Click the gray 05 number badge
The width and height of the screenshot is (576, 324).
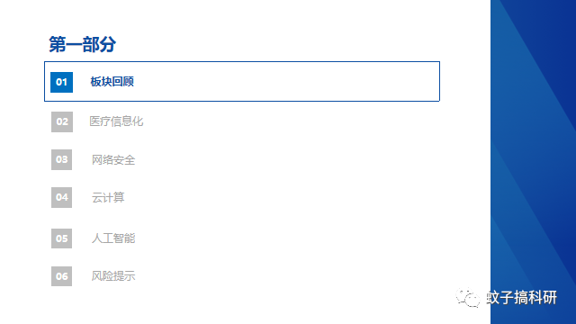tap(61, 238)
